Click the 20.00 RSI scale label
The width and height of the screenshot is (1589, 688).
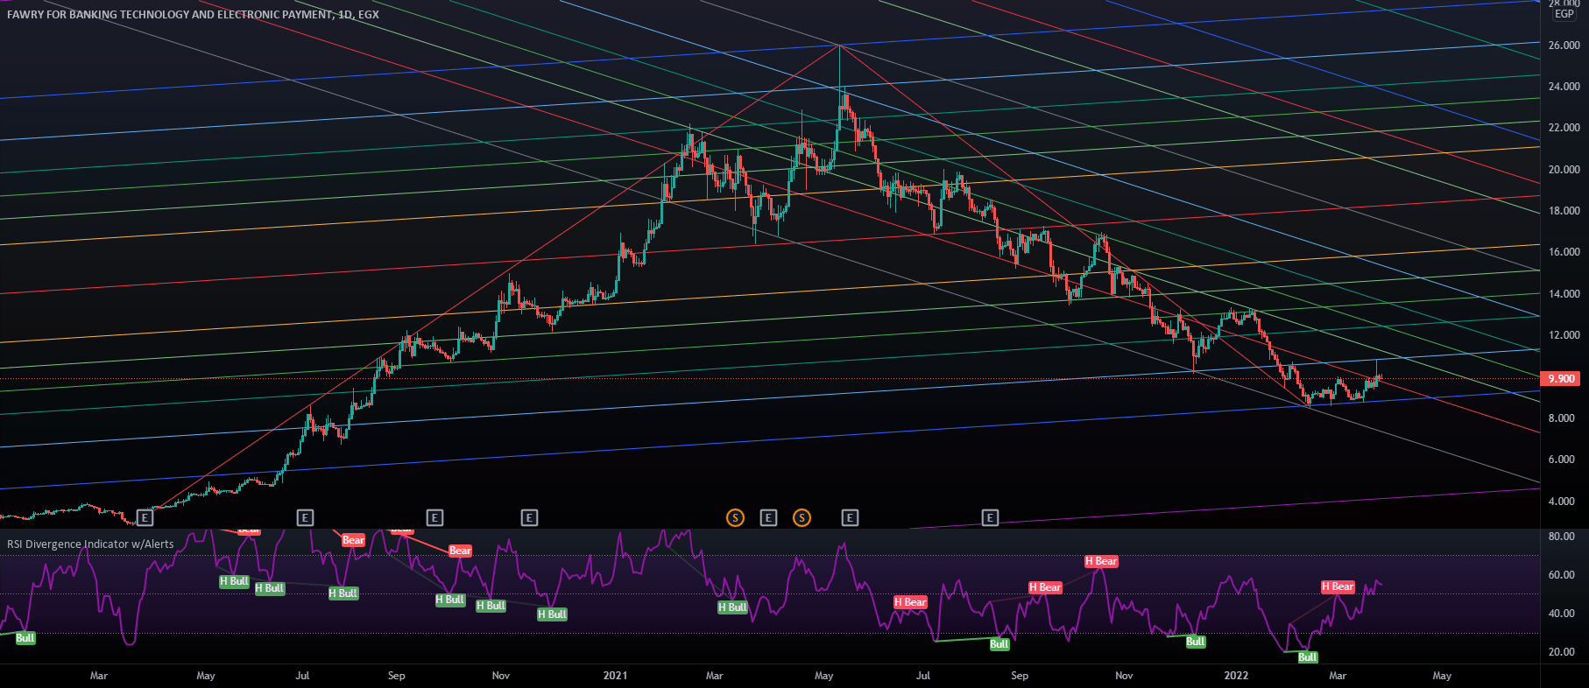pyautogui.click(x=1562, y=652)
